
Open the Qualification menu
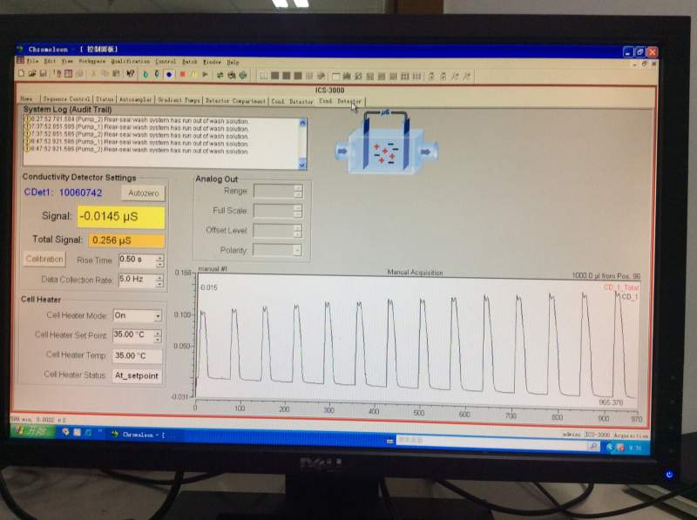pyautogui.click(x=130, y=61)
